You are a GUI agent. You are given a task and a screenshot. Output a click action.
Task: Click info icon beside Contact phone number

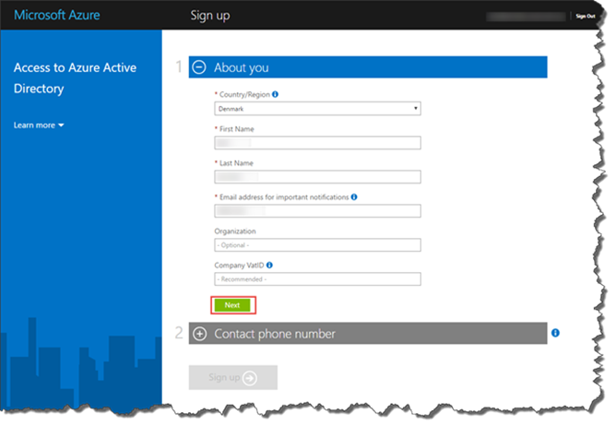555,333
